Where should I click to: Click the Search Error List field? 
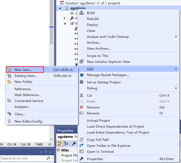pos(23,158)
